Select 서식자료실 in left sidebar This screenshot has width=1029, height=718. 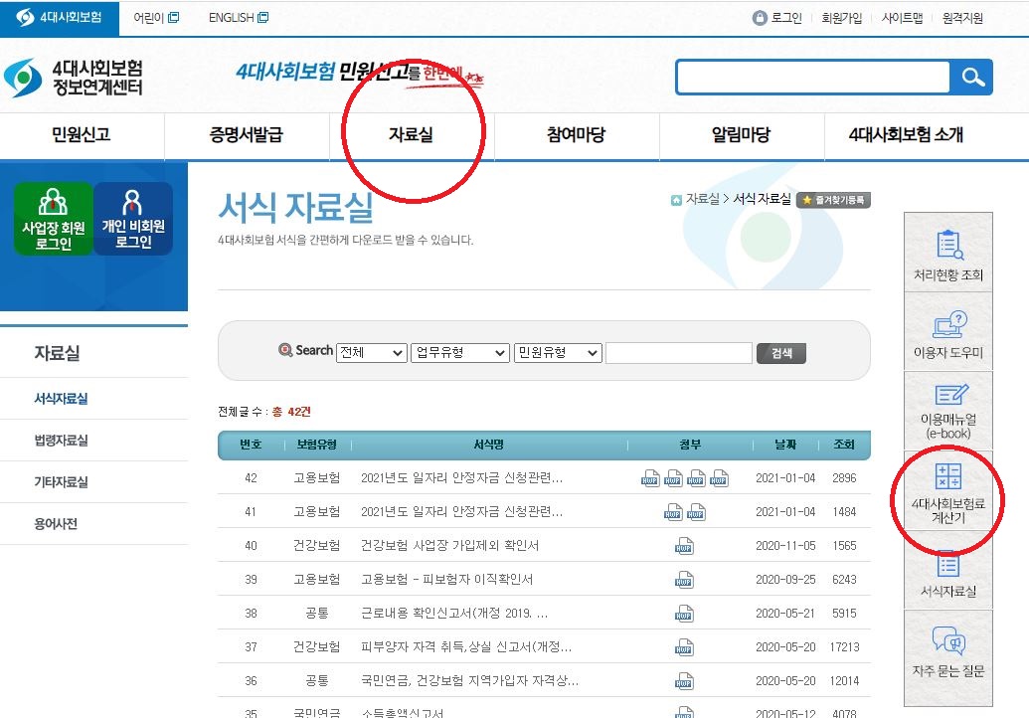coord(61,399)
